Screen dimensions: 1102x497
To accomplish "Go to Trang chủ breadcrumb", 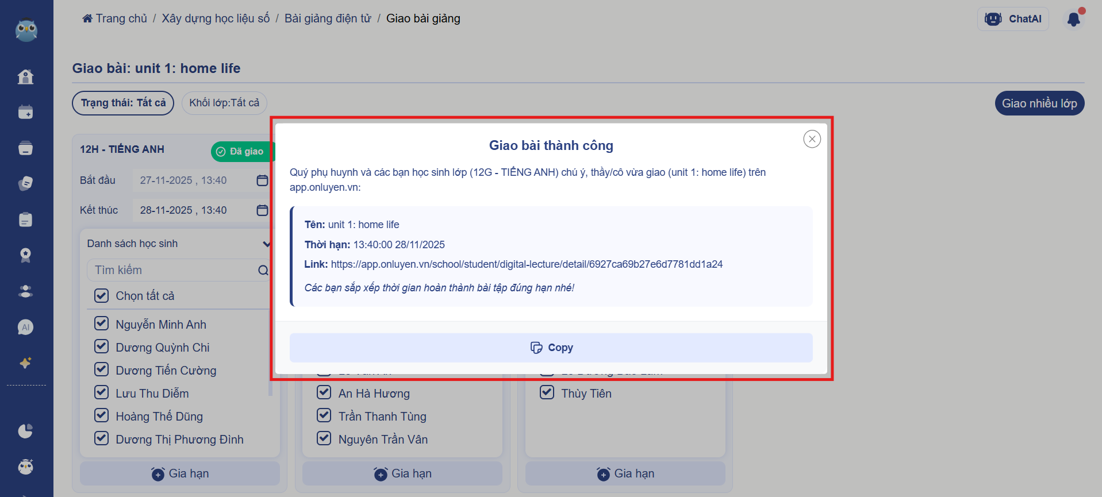I will [x=115, y=18].
